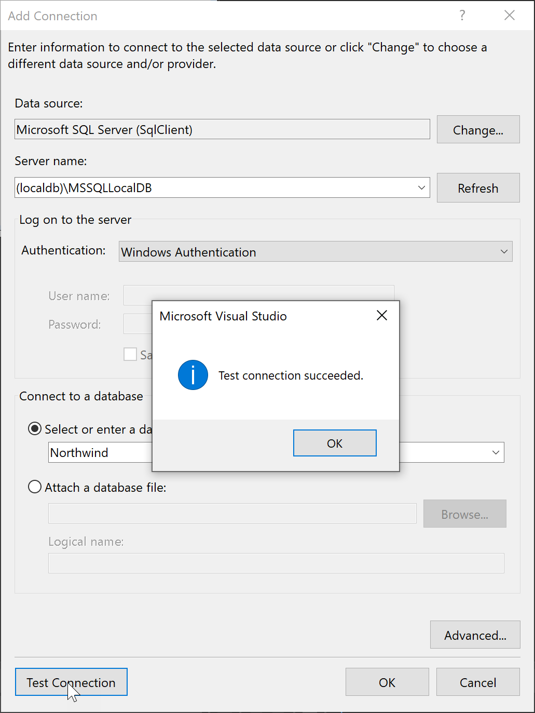Choose the 'Attach a database file' option
Screen dimensions: 535x713
coord(34,487)
